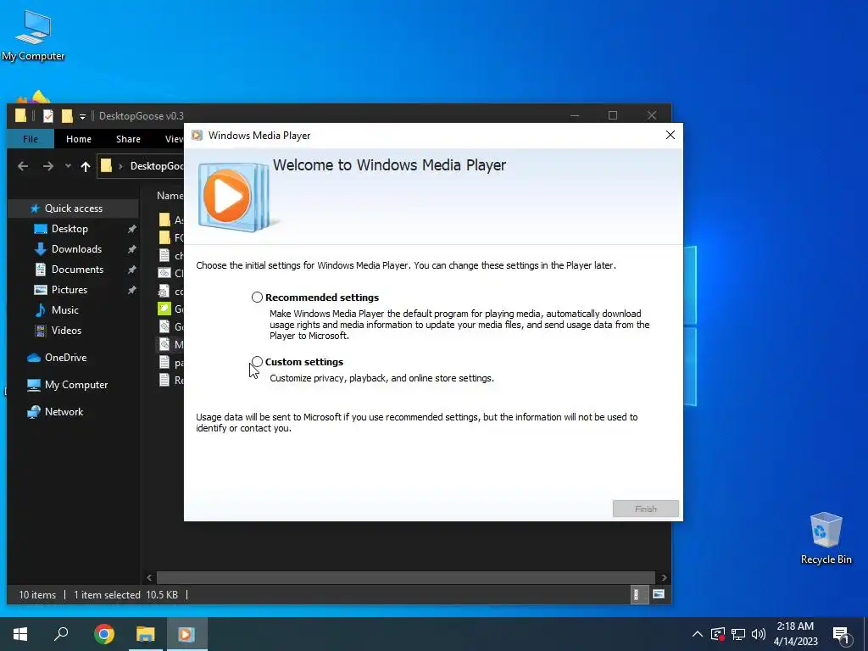Open Desktop in the navigation pane

[70, 229]
